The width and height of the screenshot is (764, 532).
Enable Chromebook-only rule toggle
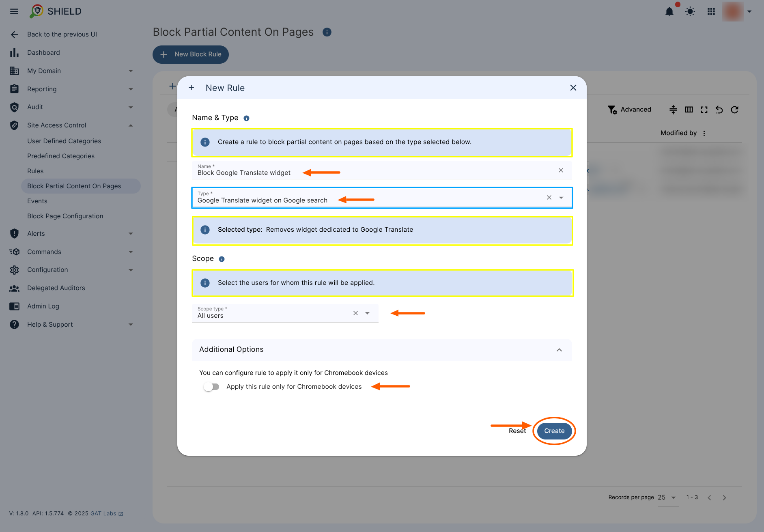(x=211, y=387)
